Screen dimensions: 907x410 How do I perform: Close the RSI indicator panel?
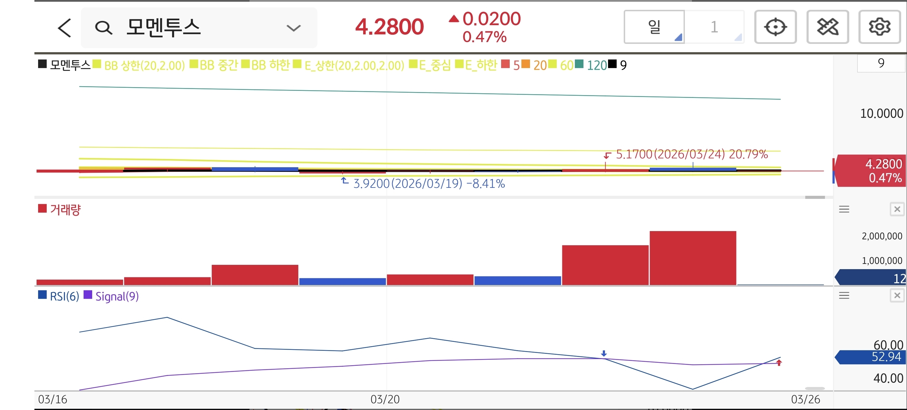pos(897,296)
